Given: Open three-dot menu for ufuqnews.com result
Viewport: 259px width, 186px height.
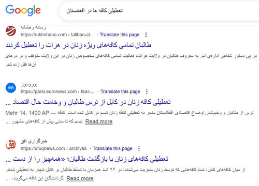Looking at the screenshot, I should point(139,148).
